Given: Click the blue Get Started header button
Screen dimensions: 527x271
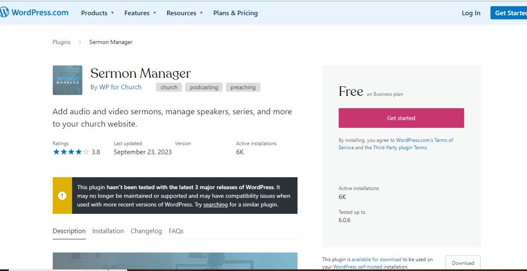Looking at the screenshot, I should [x=509, y=13].
